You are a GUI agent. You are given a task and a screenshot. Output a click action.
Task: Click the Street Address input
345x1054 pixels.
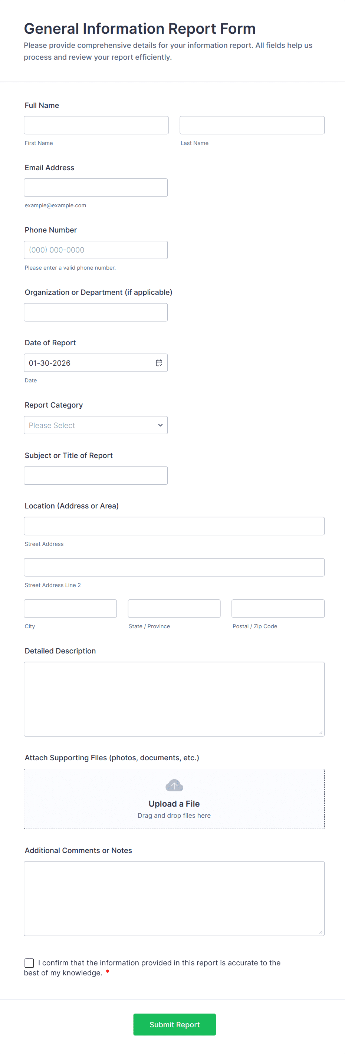174,526
